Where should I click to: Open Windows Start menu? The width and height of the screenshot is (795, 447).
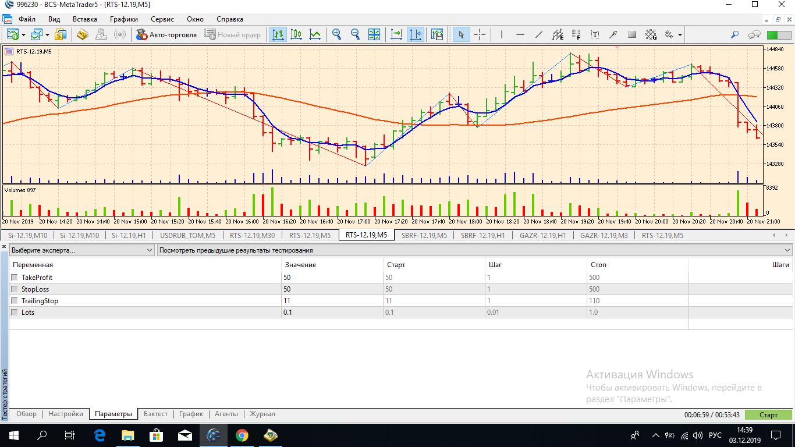point(13,435)
